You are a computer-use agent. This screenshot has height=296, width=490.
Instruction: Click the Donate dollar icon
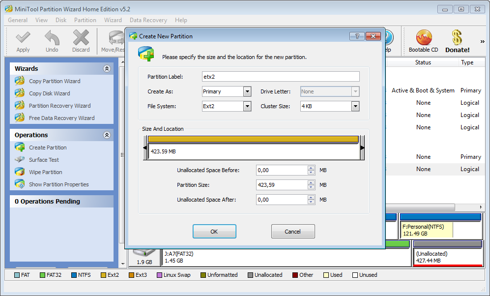[457, 38]
